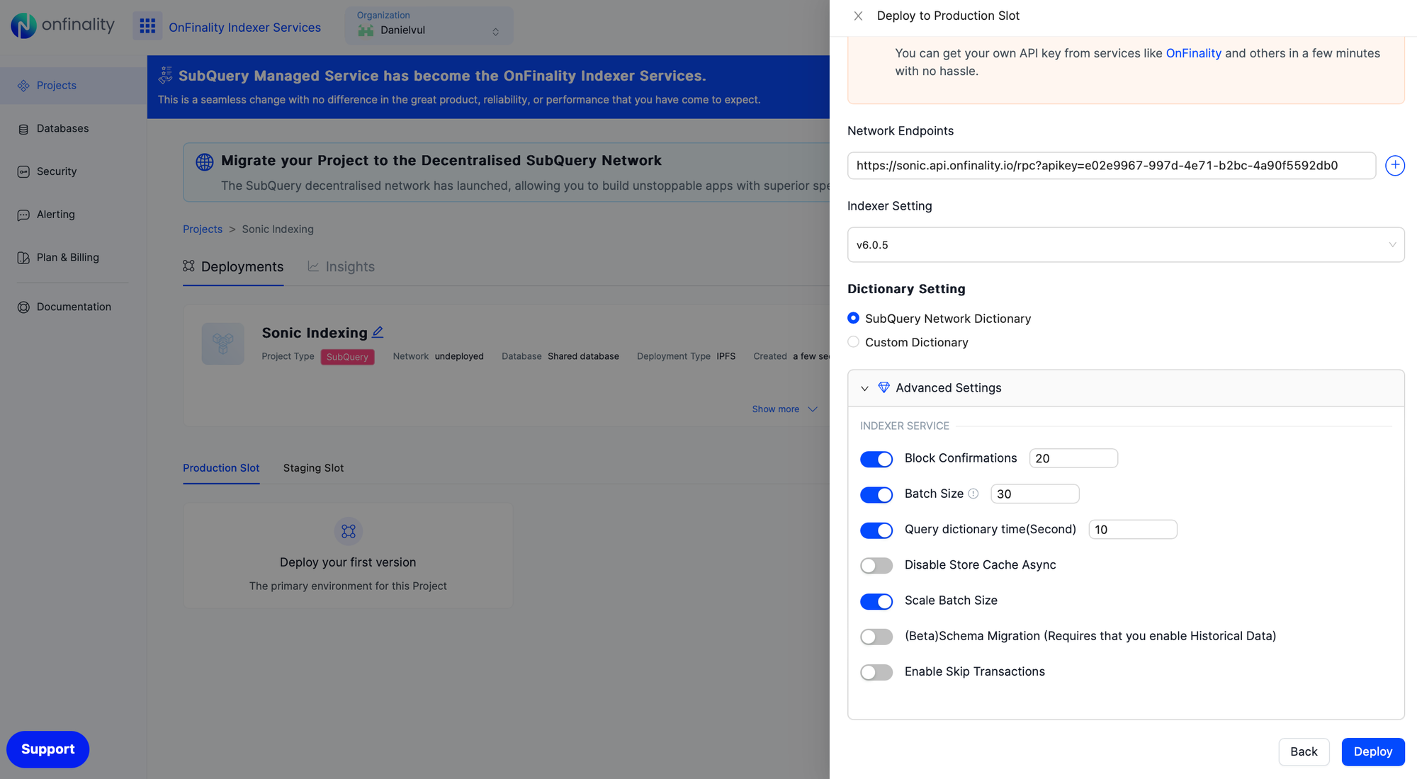The height and width of the screenshot is (779, 1417).
Task: Click the OnFinality logo
Action: [x=62, y=25]
